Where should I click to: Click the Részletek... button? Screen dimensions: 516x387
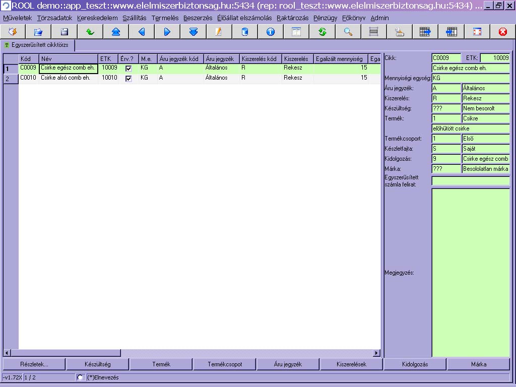[x=34, y=364]
